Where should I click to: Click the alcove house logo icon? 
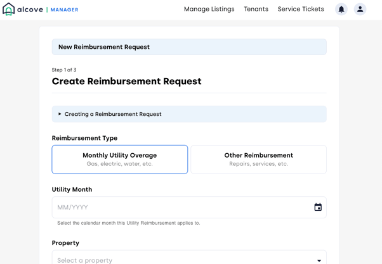(9, 9)
